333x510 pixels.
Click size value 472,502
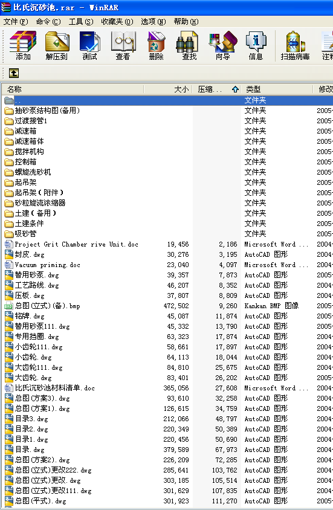(x=176, y=306)
